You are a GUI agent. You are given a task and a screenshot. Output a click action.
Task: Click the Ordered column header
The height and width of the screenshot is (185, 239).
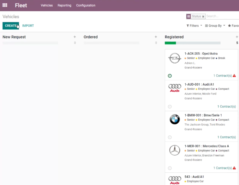(x=90, y=37)
